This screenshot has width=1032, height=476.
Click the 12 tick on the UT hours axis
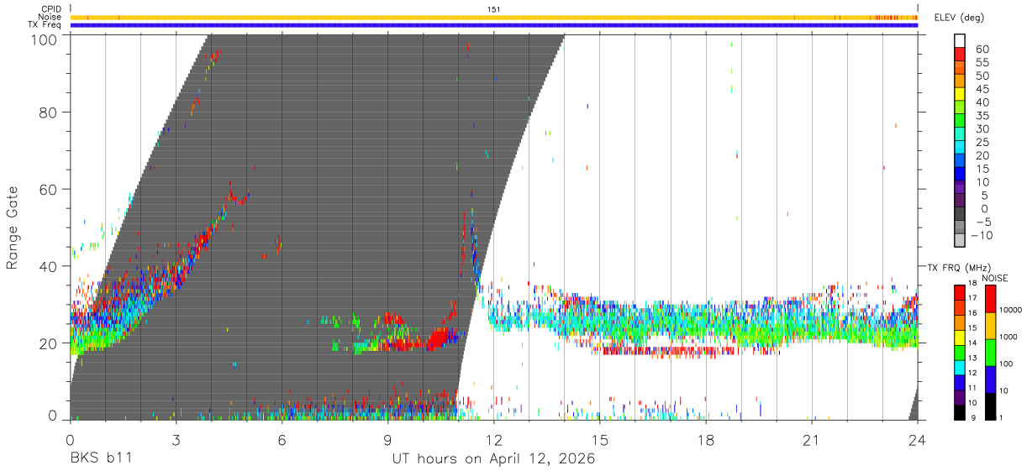click(493, 439)
